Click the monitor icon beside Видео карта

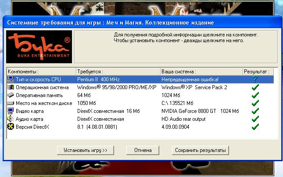[x=11, y=111]
